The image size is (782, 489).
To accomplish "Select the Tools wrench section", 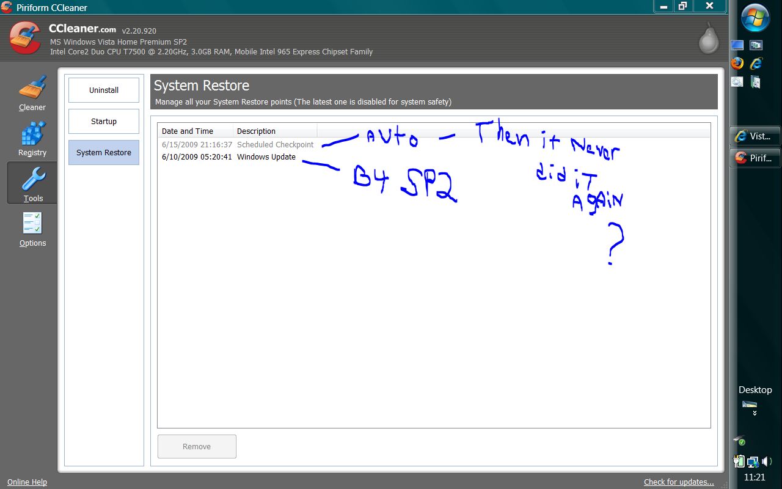I will [32, 183].
